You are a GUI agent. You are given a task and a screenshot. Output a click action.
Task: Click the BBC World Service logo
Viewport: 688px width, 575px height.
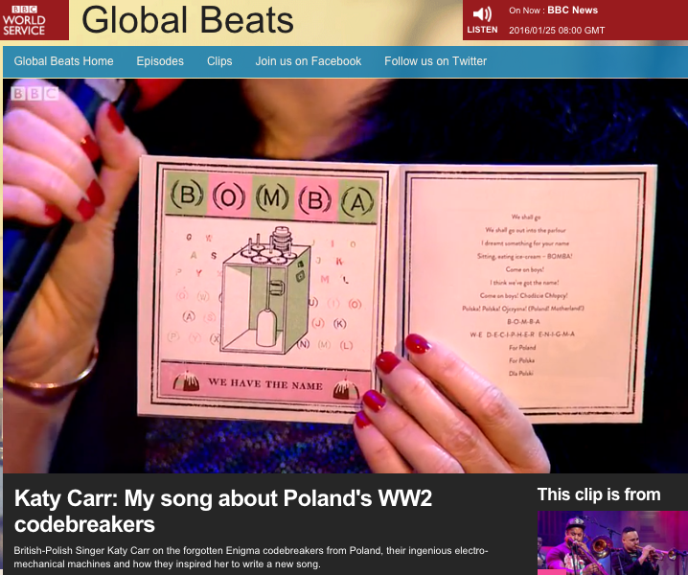pyautogui.click(x=34, y=20)
